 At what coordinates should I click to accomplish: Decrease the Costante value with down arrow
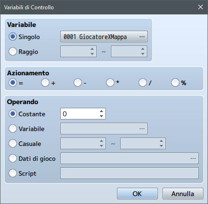[x=101, y=116]
